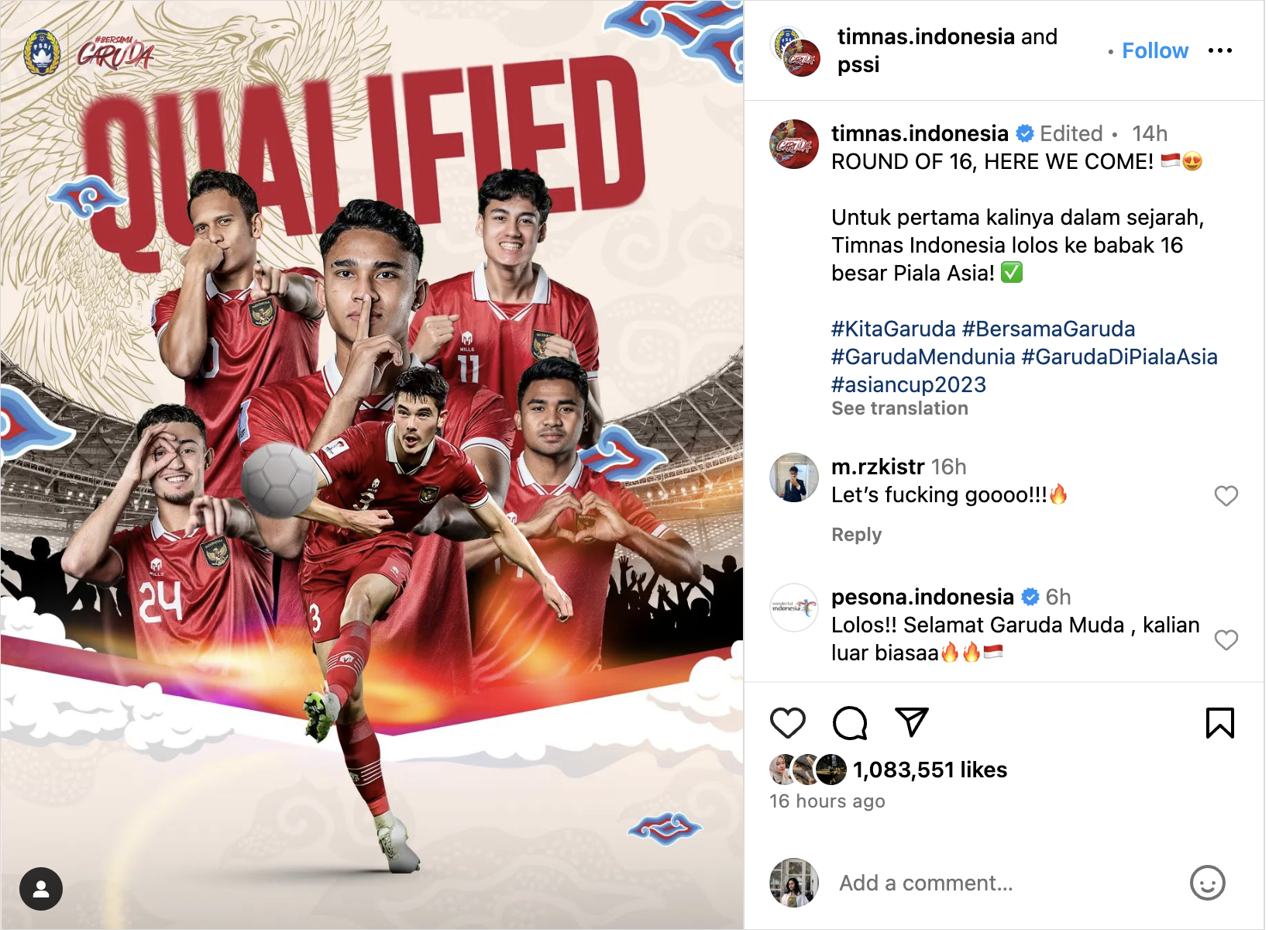Share post using paper plane icon
Viewport: 1269px width, 930px height.
[911, 722]
